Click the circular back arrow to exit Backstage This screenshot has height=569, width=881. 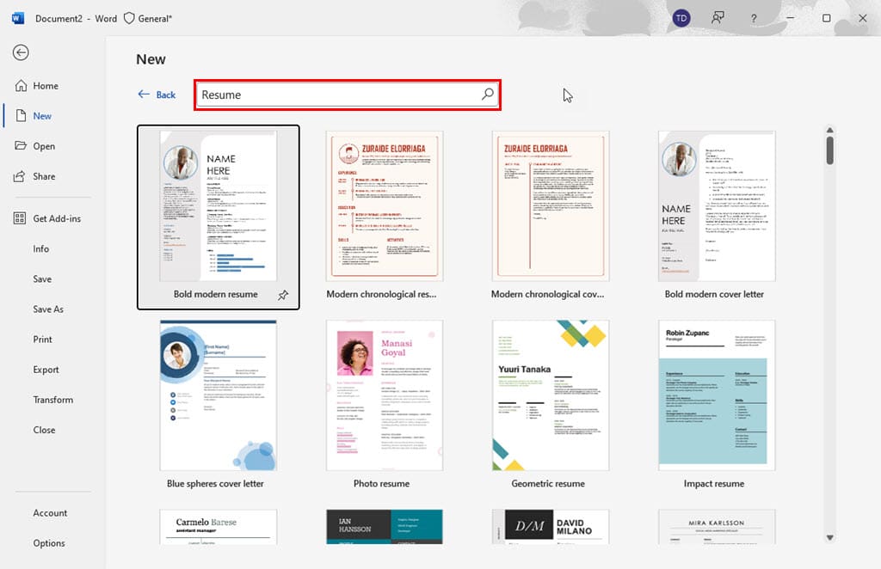click(21, 52)
